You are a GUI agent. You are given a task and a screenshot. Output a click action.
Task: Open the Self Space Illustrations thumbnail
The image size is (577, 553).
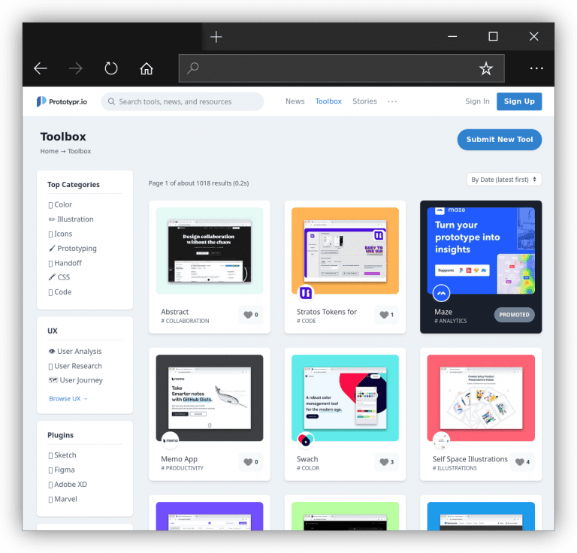coord(481,397)
